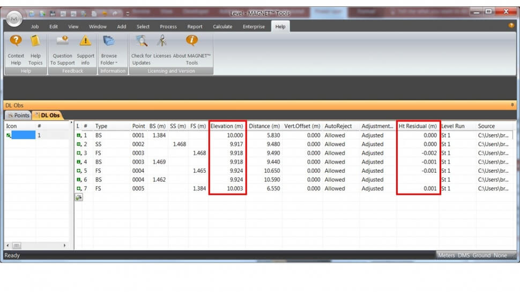Click the row icon of observation 7
The image size is (520, 292).
(79, 188)
